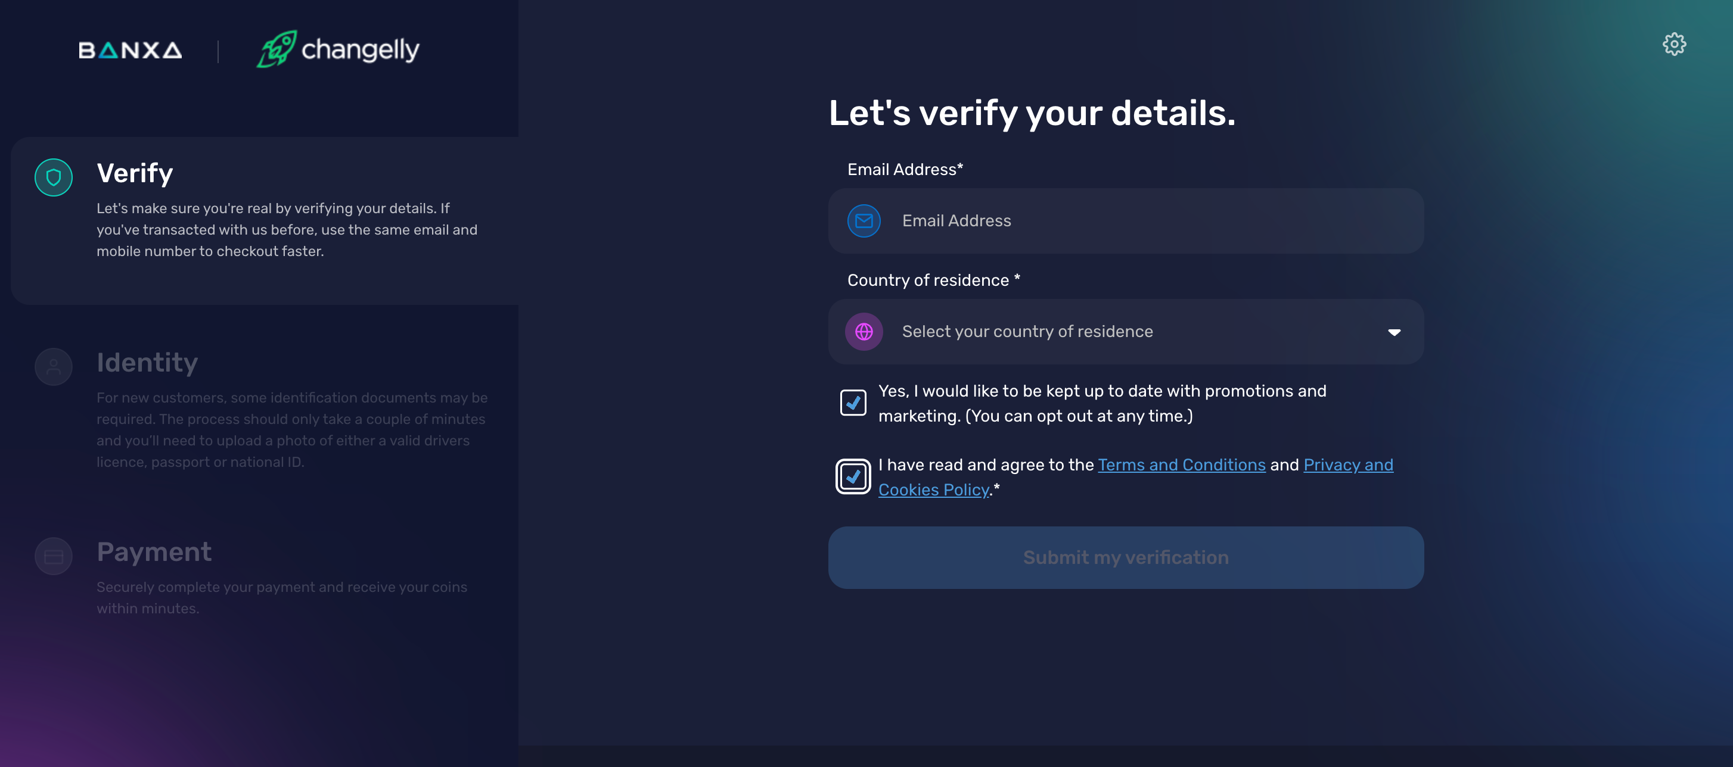Click the email envelope icon
The width and height of the screenshot is (1733, 767).
[864, 220]
